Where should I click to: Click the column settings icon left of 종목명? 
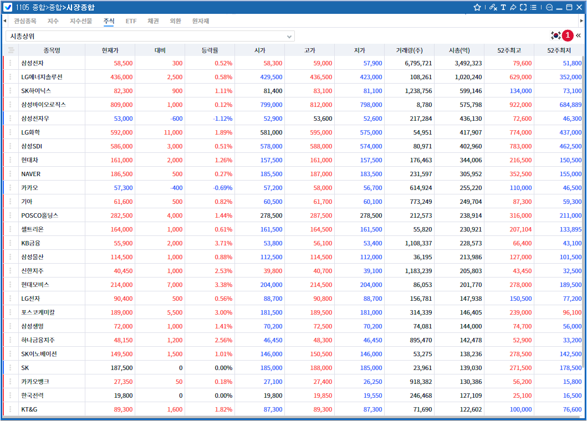tap(10, 50)
